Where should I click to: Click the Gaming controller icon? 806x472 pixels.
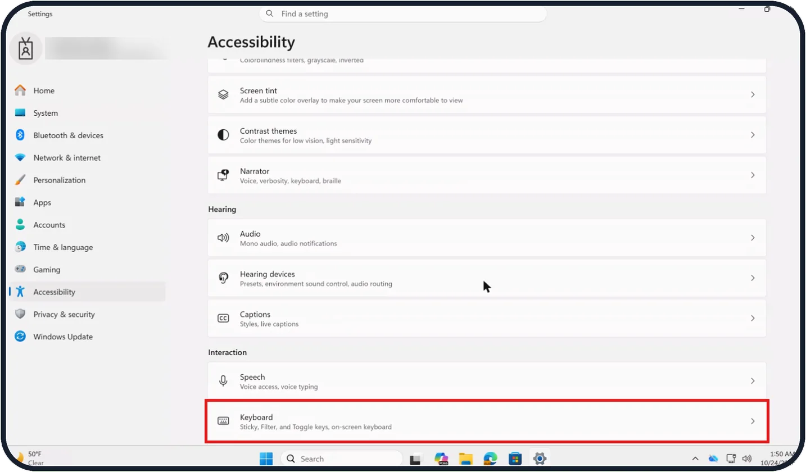point(20,270)
